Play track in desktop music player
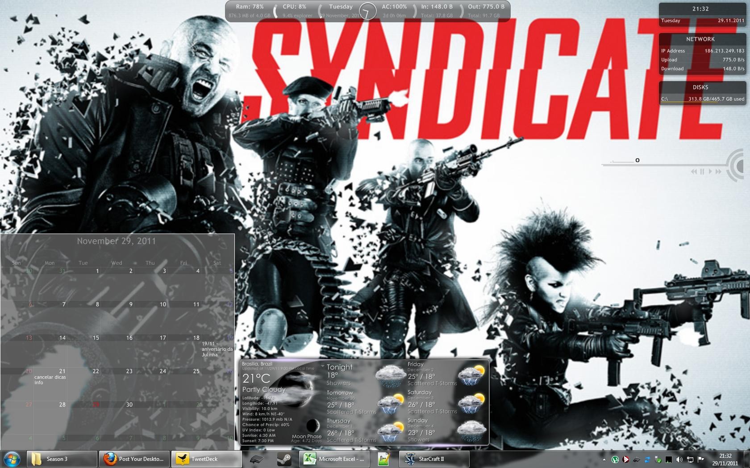750x468 pixels. click(x=710, y=172)
